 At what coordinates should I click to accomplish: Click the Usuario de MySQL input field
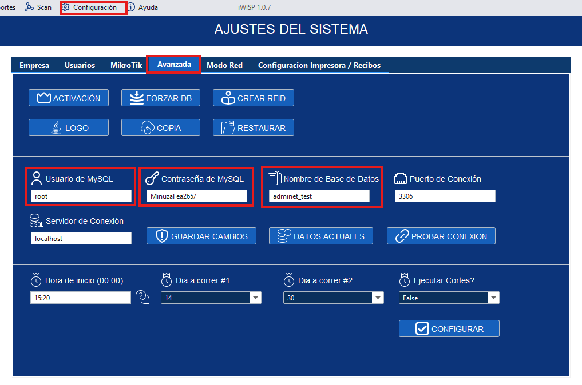(x=81, y=196)
